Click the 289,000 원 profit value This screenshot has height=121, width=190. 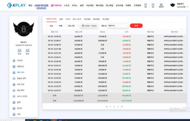pyautogui.click(x=126, y=86)
